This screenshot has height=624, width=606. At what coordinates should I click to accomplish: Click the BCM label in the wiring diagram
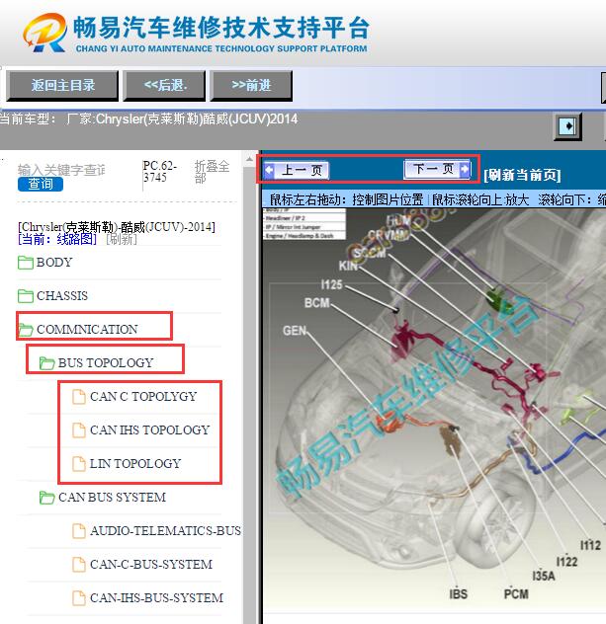pyautogui.click(x=317, y=303)
